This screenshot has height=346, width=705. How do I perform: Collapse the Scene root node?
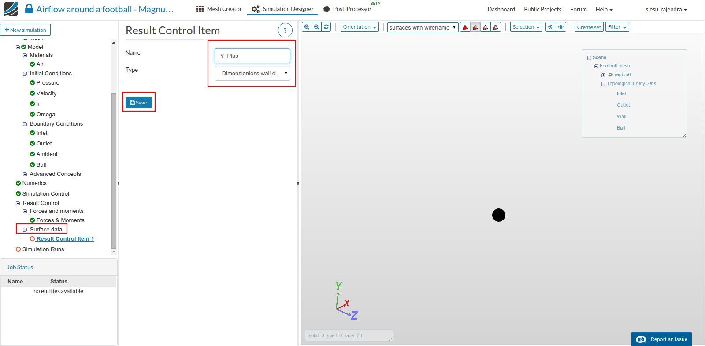coord(590,58)
